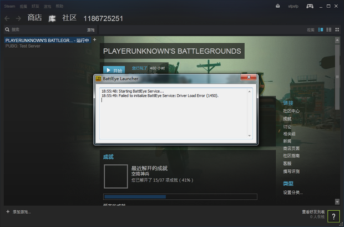Launch Big Picture mode controller icon

(310, 6)
